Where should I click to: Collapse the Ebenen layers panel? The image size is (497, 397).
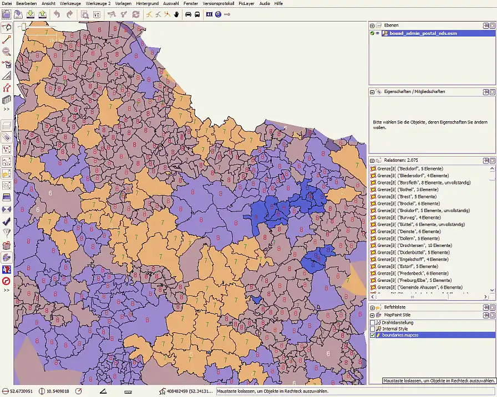[373, 25]
